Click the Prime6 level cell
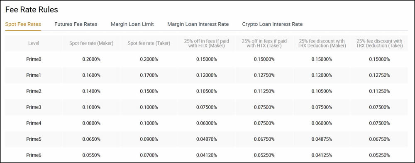This screenshot has width=415, height=163. pos(34,155)
